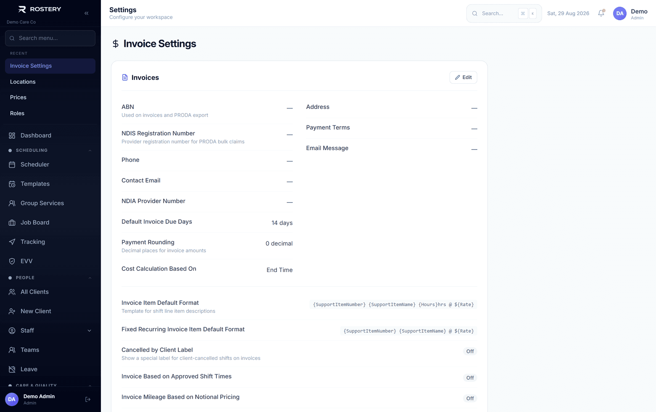
Task: Click the Invoices card document icon
Action: 125,77
